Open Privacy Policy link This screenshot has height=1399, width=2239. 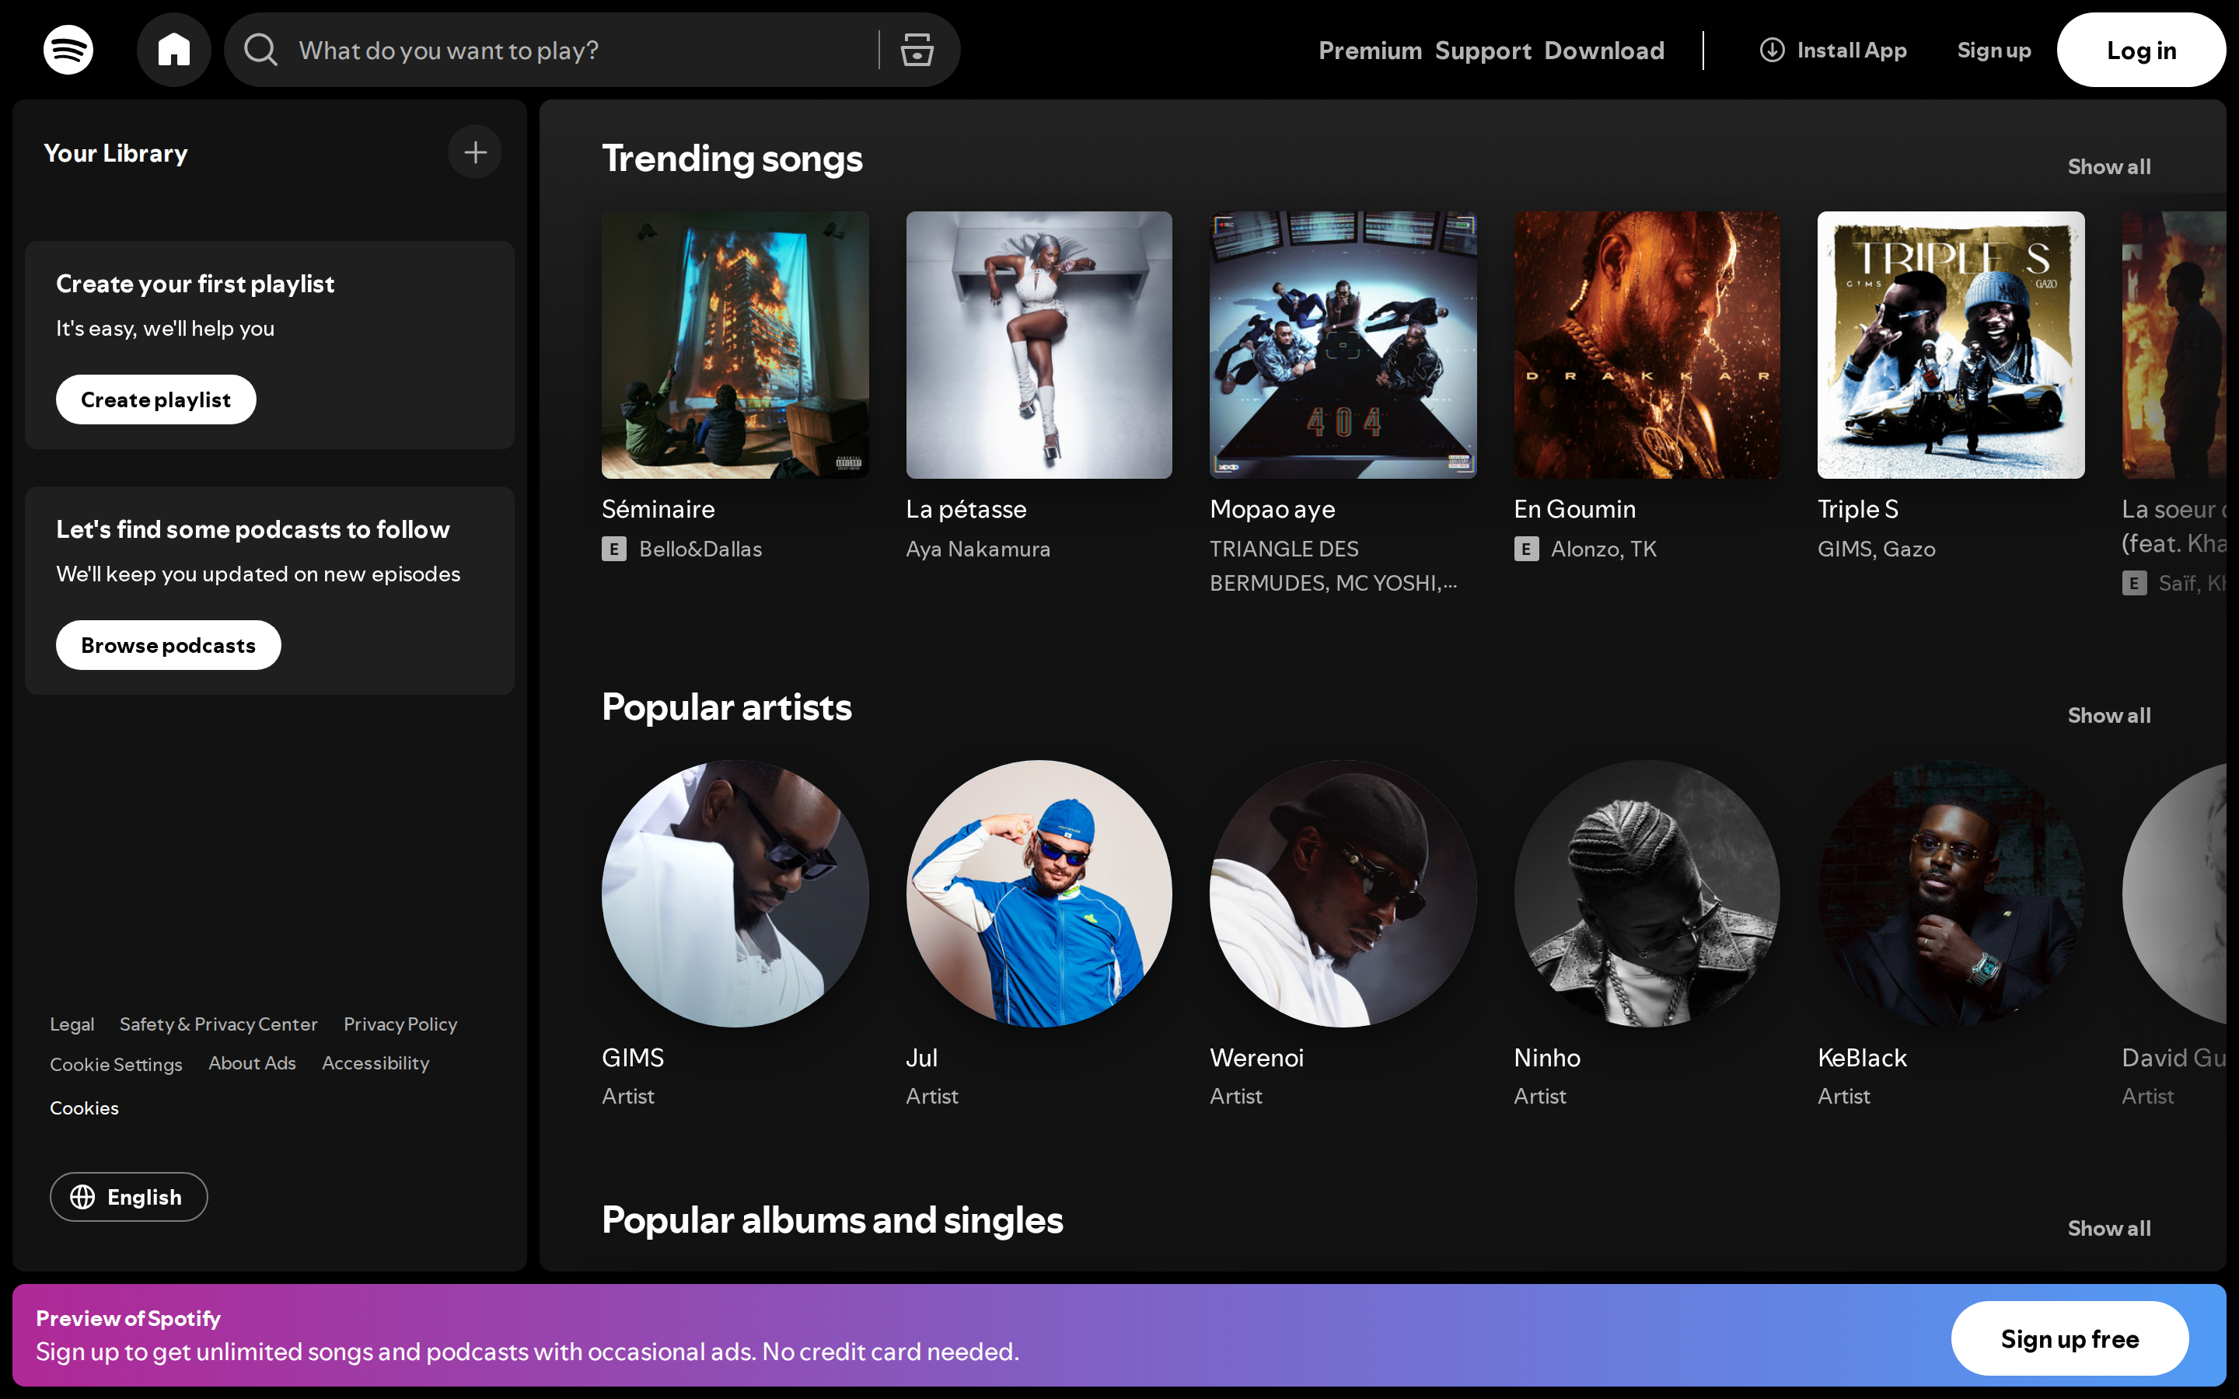[x=400, y=1024]
